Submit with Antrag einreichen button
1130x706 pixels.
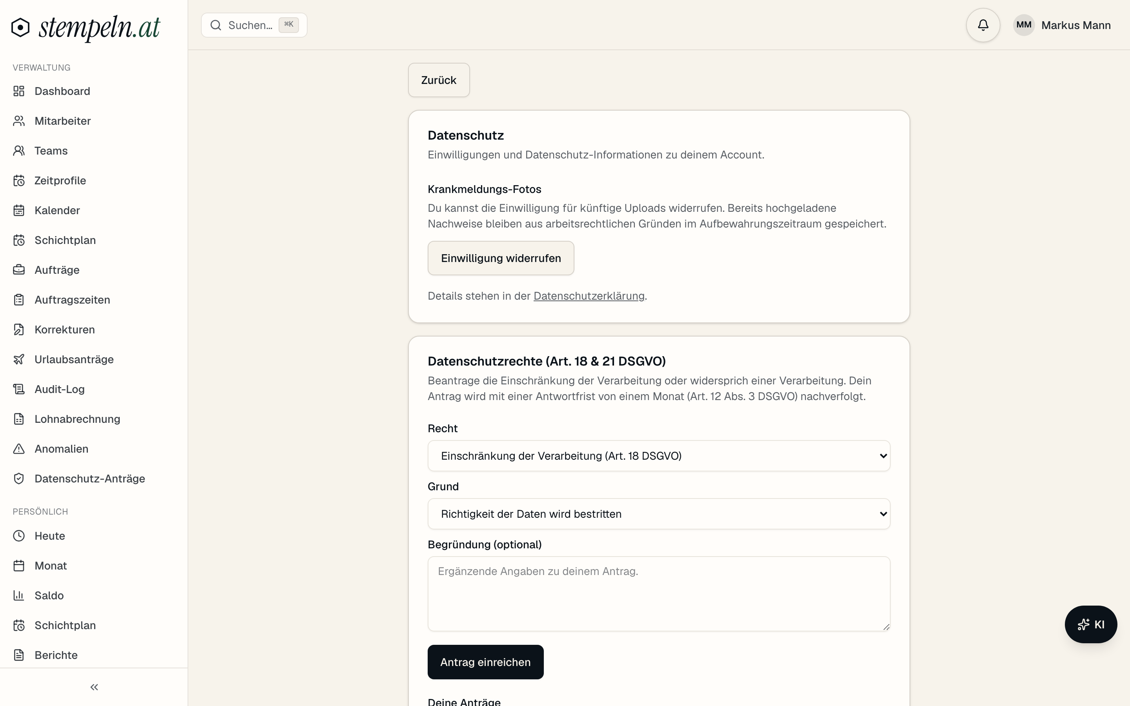click(x=486, y=662)
